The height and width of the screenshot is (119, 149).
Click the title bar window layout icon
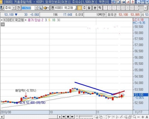click(x=114, y=2)
